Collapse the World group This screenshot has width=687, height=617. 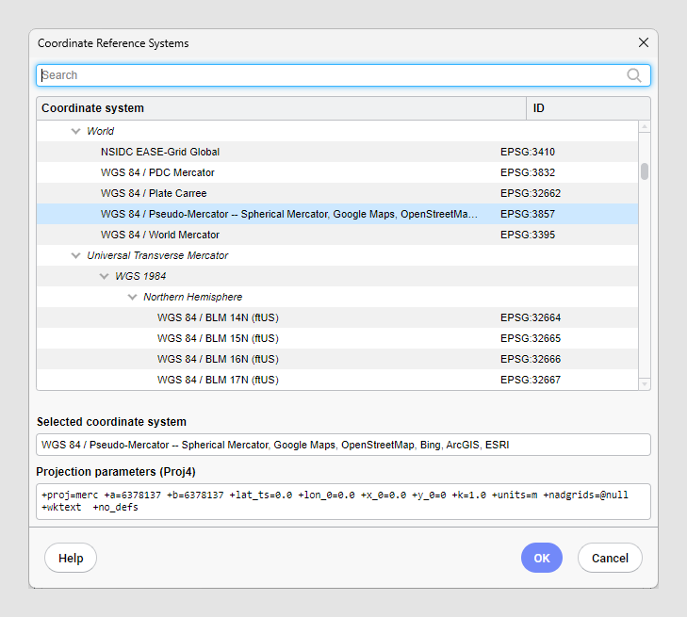[x=75, y=132]
